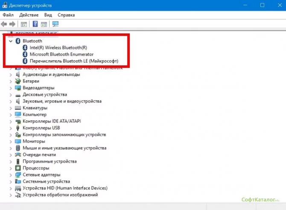The width and height of the screenshot is (286, 210).
Task: Click the Мониторы screen icon
Action: click(18, 141)
